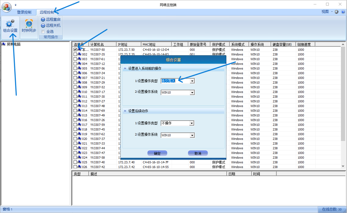Click the IP cell 172.23.7.40
Screen dimensions: 347x213
click(x=126, y=162)
